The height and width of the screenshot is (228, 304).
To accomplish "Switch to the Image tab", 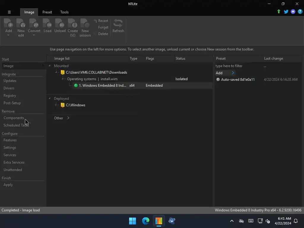I will coord(29,12).
